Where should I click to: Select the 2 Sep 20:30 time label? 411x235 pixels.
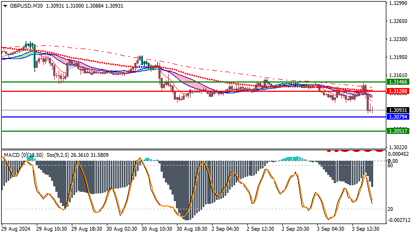[x=295, y=229]
